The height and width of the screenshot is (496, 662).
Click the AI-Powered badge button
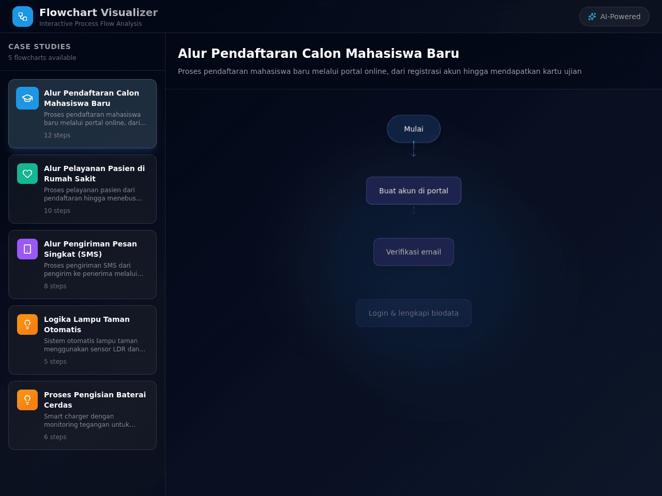coord(614,17)
